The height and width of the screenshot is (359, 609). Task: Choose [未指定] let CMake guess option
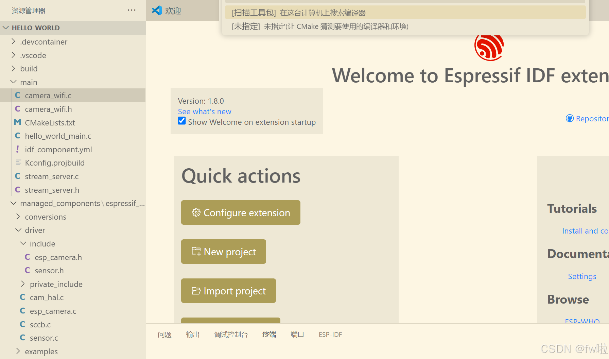coord(405,27)
